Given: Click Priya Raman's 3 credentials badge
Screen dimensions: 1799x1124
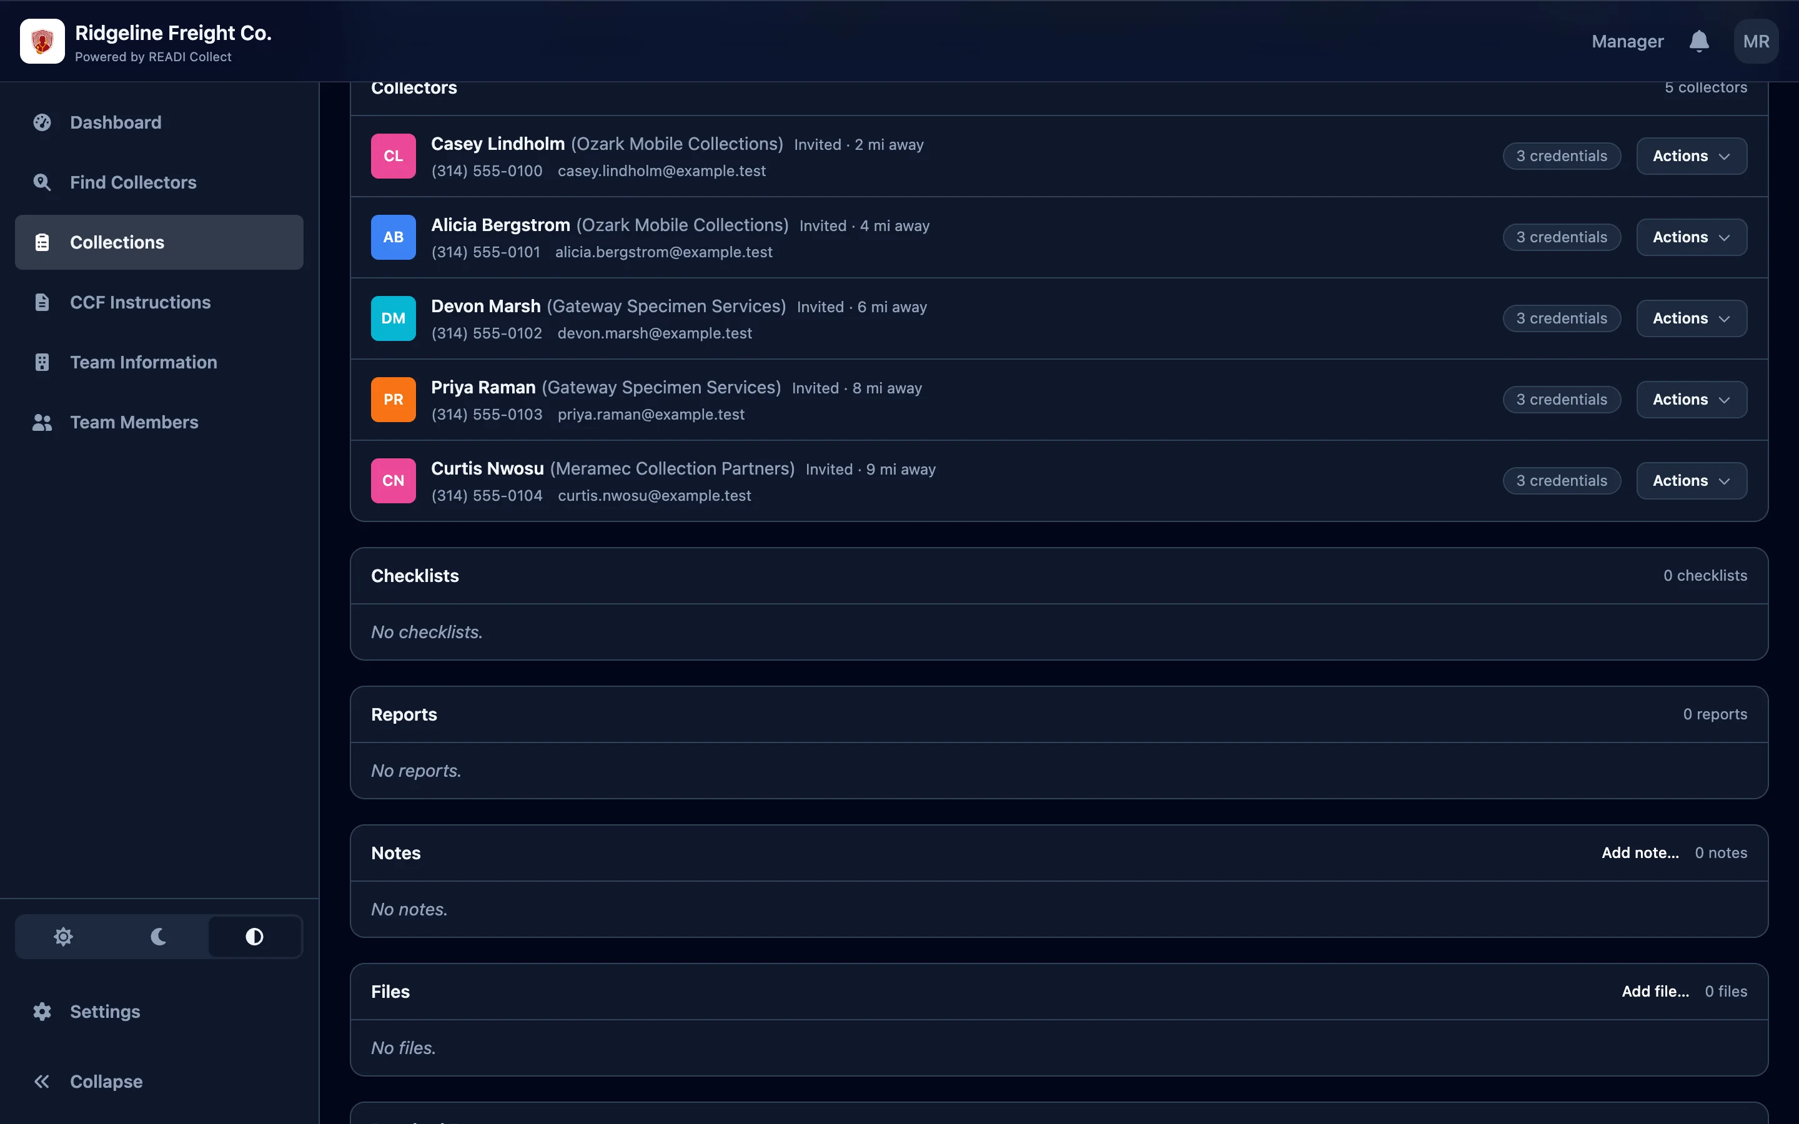Looking at the screenshot, I should coord(1562,399).
